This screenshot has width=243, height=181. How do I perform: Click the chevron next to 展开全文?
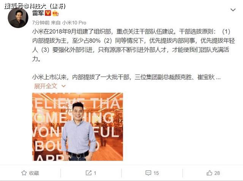coord(63,86)
